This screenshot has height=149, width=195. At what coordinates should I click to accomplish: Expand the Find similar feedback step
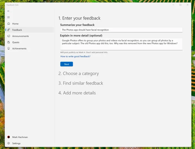click(x=81, y=83)
